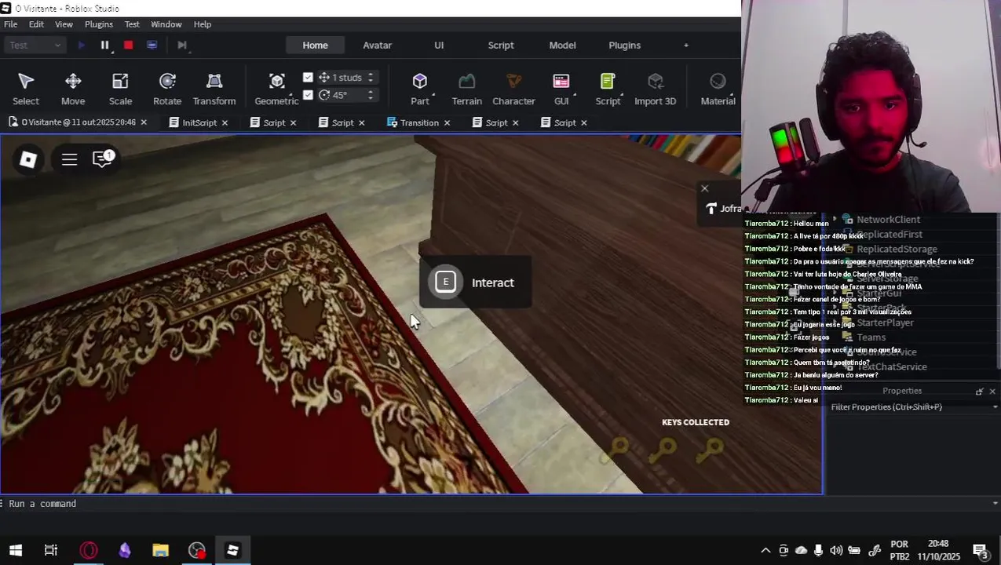Click the Roblox logo menu in viewport

pos(28,159)
